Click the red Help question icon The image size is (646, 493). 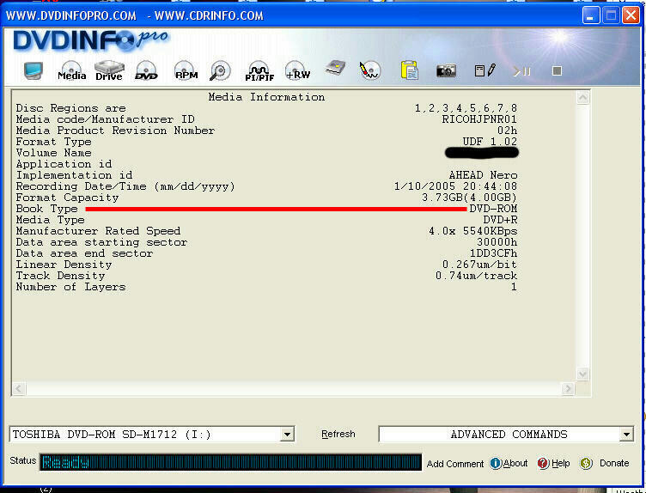click(543, 463)
